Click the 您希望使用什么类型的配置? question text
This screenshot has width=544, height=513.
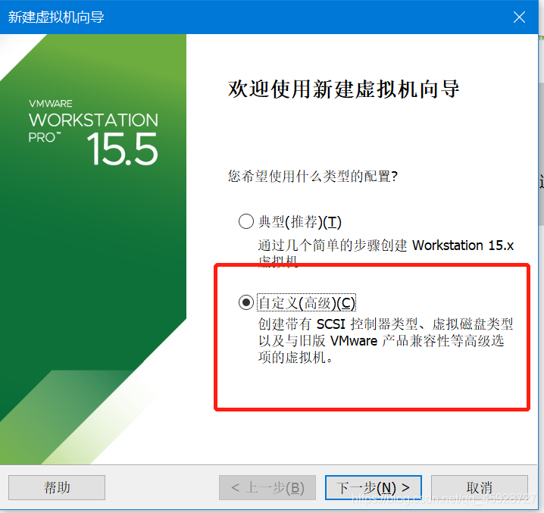pyautogui.click(x=313, y=177)
